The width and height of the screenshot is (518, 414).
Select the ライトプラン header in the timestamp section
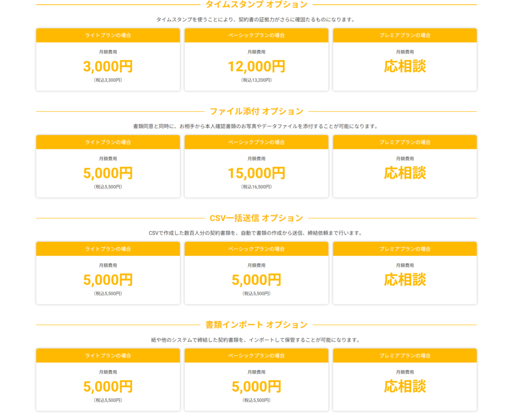pyautogui.click(x=108, y=35)
